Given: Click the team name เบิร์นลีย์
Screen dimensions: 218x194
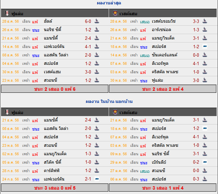Looking at the screenshot, I should point(159,162).
